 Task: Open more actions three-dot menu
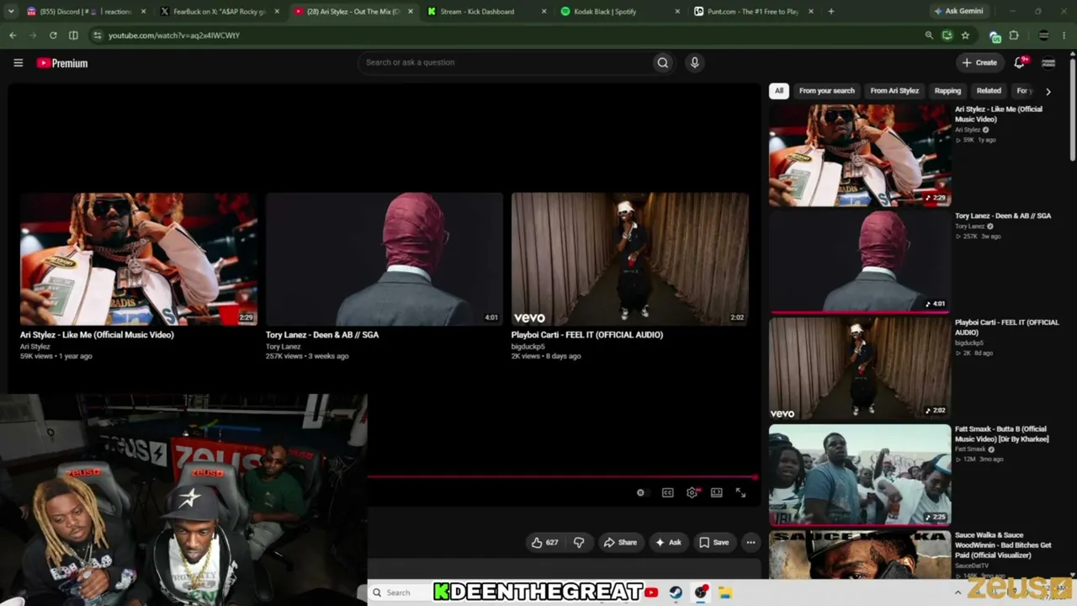point(751,542)
